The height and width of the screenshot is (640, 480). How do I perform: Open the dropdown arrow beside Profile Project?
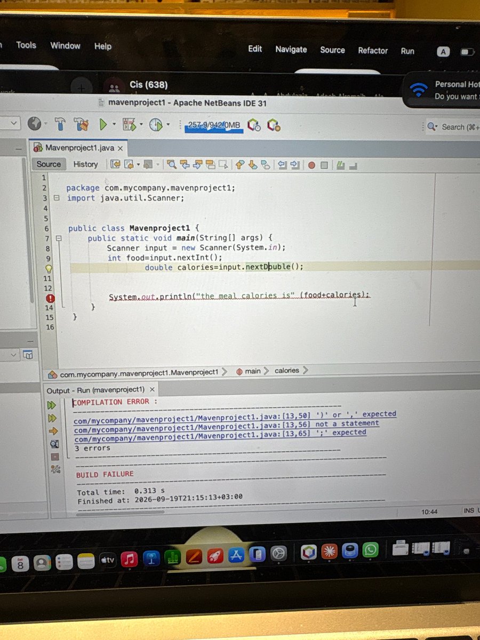(x=167, y=125)
